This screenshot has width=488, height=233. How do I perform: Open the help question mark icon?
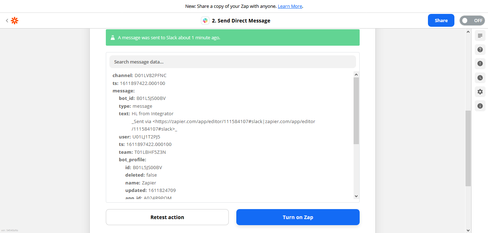click(x=480, y=50)
